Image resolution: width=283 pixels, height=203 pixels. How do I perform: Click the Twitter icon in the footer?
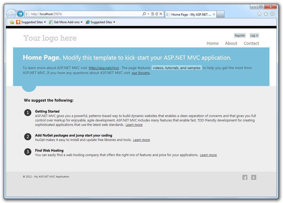click(254, 177)
